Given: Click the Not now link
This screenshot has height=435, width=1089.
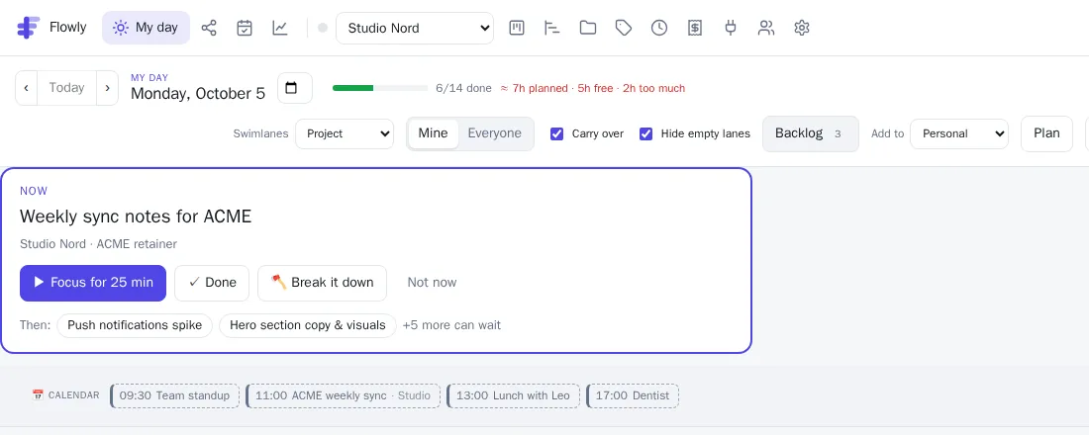Looking at the screenshot, I should pos(432,283).
